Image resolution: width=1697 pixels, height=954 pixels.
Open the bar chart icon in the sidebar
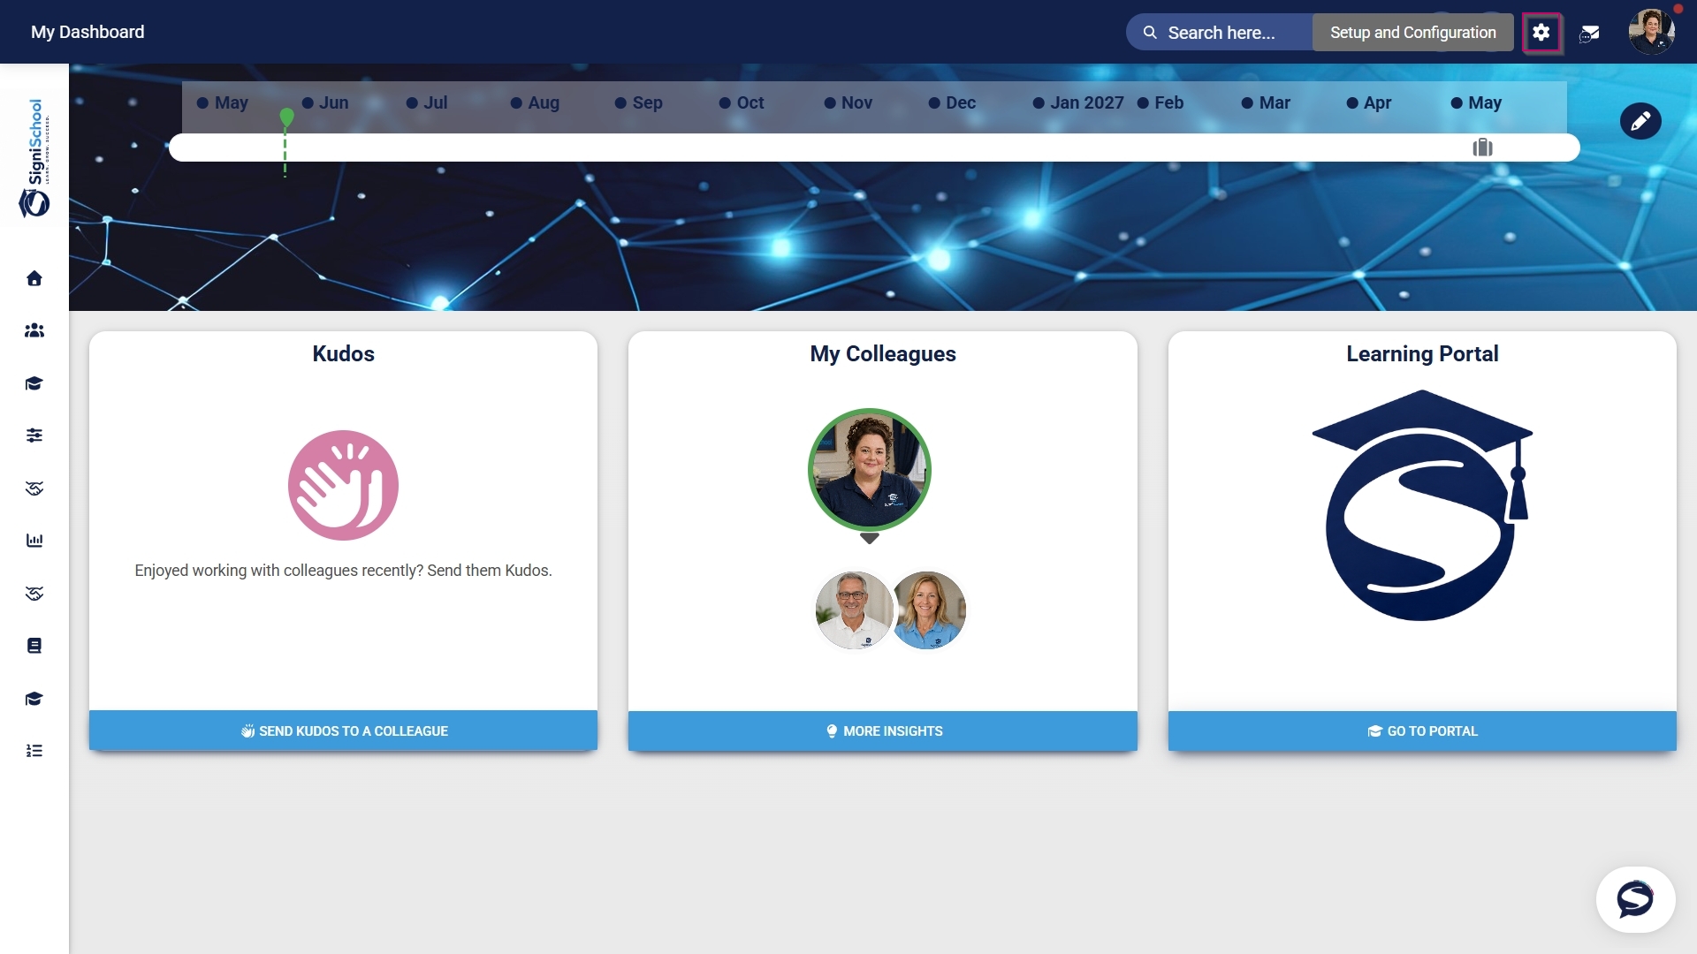(34, 541)
